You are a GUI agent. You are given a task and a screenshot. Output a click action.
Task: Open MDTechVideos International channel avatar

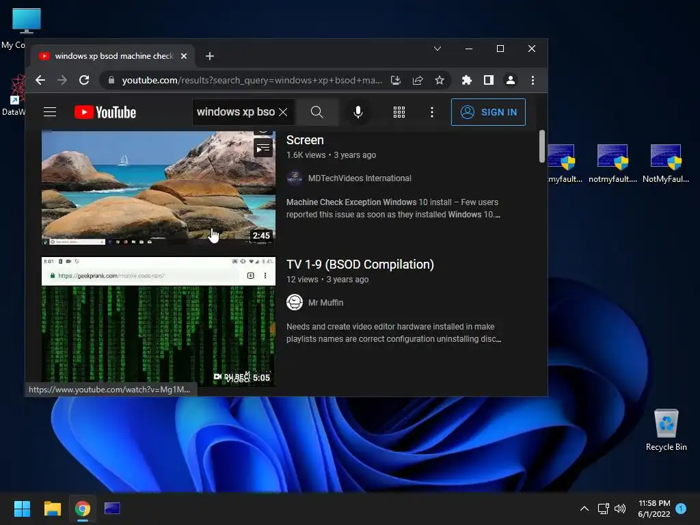click(294, 178)
